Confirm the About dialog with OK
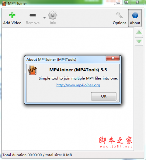Image resolution: width=146 pixels, height=160 pixels. pyautogui.click(x=104, y=96)
